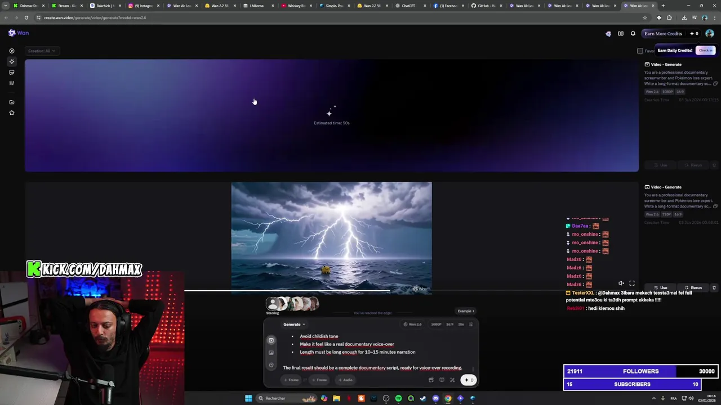
Task: Click Rerun on the second generation
Action: click(x=693, y=287)
